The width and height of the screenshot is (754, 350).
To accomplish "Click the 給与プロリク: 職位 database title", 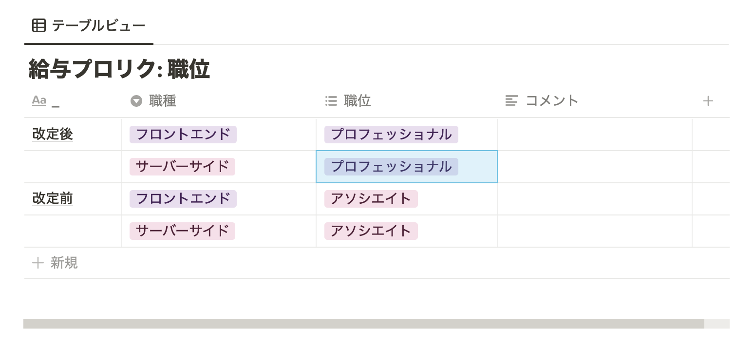I will click(119, 69).
